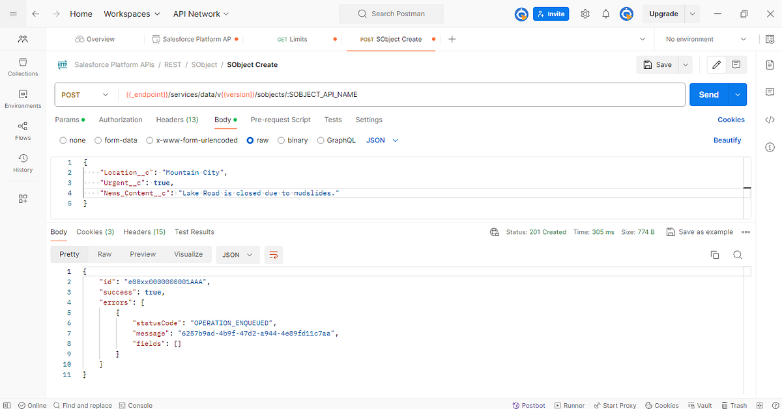The width and height of the screenshot is (782, 409).
Task: Open the Workspaces dropdown
Action: [132, 14]
